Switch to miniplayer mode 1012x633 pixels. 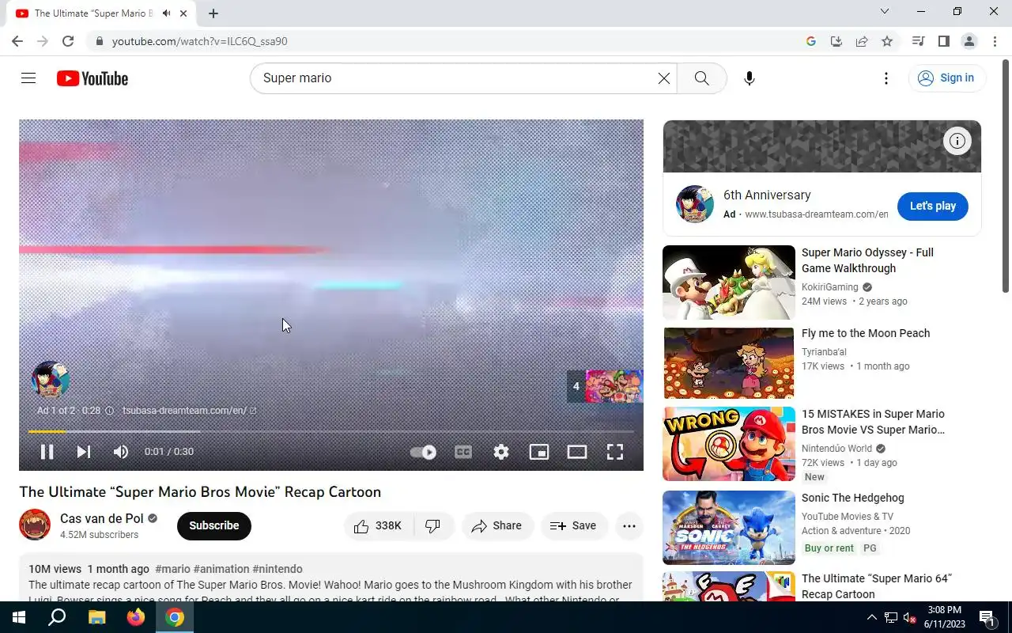click(x=539, y=452)
